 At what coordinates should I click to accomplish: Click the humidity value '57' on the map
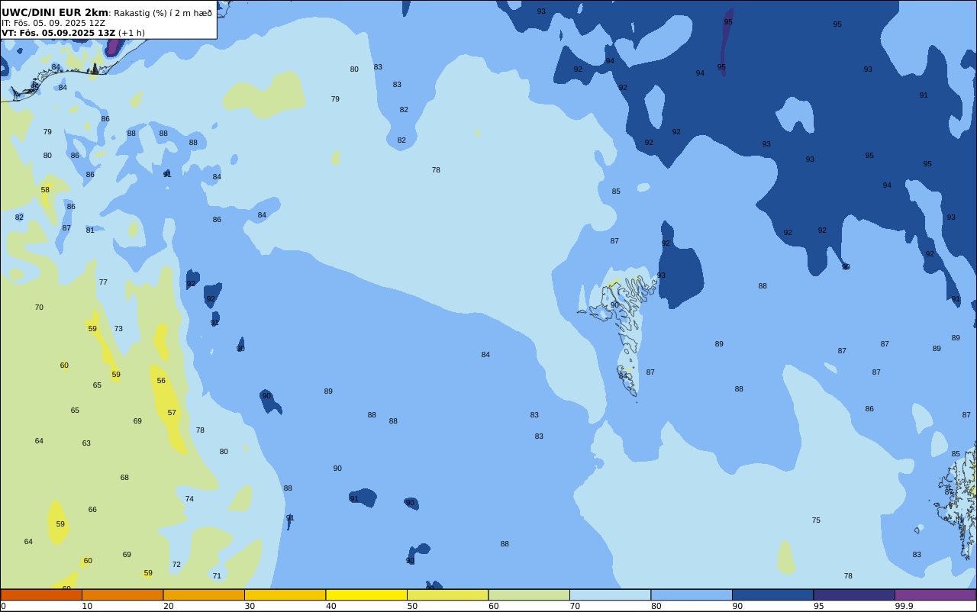(172, 413)
